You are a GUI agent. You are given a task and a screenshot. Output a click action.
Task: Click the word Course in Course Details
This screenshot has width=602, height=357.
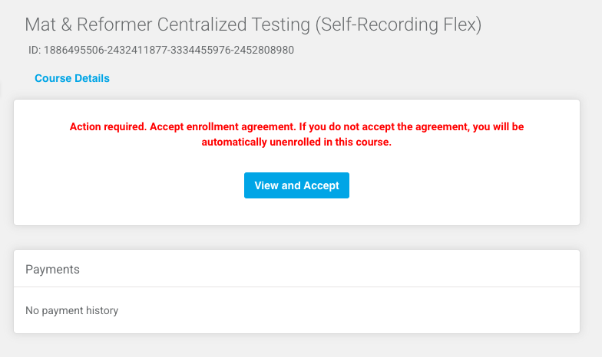[x=53, y=78]
